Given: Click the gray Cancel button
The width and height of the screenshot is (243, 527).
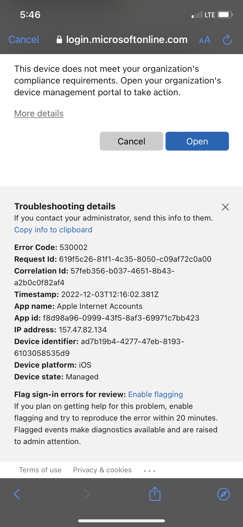Looking at the screenshot, I should click(x=131, y=141).
